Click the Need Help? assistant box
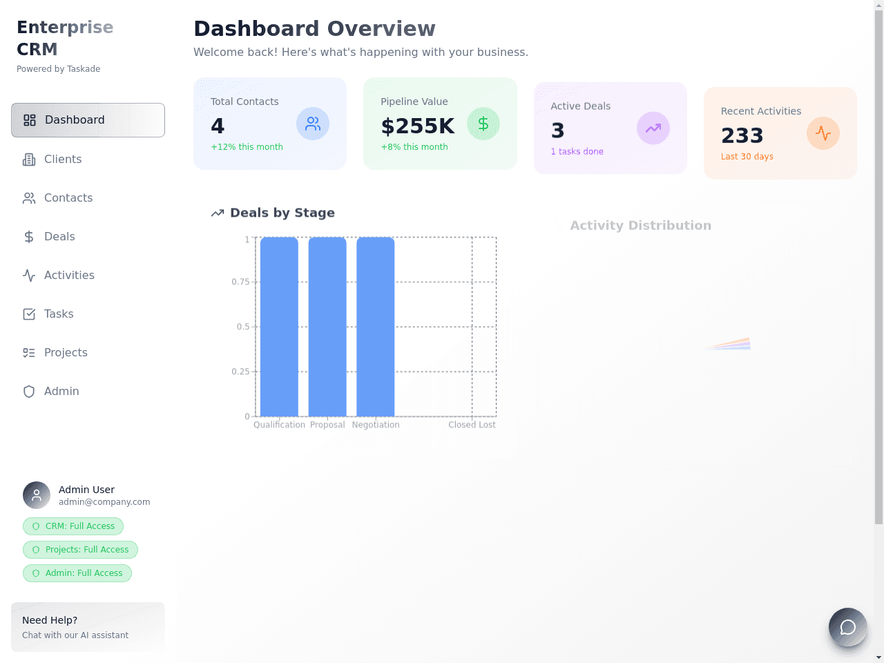The height and width of the screenshot is (663, 884). coord(88,627)
